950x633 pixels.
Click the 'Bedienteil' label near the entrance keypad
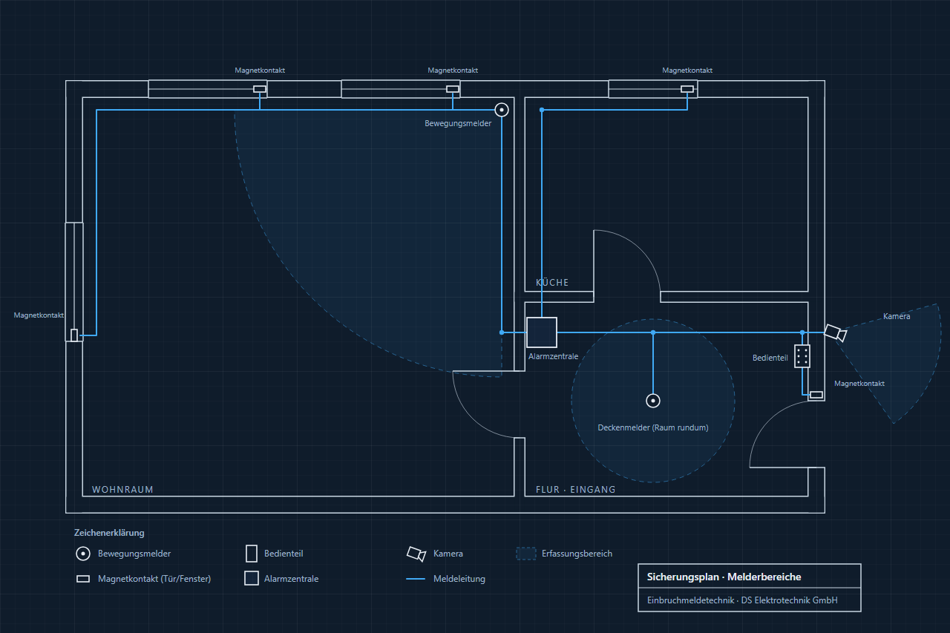pos(770,358)
